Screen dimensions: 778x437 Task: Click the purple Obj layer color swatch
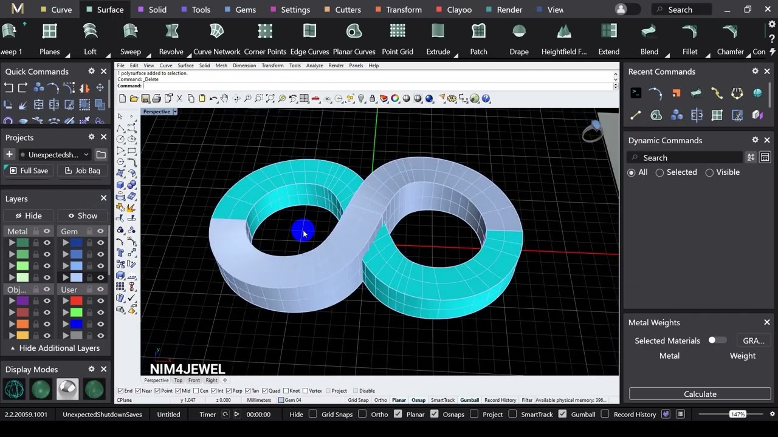pyautogui.click(x=22, y=301)
